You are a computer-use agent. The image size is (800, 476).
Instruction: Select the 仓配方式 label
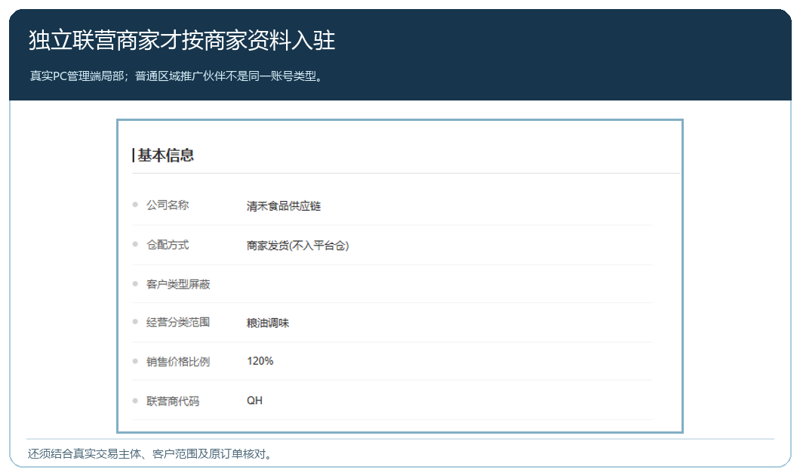[x=168, y=245]
